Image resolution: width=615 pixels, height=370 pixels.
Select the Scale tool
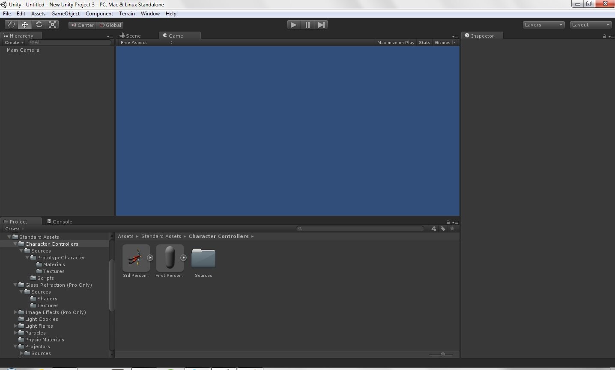[x=53, y=25]
